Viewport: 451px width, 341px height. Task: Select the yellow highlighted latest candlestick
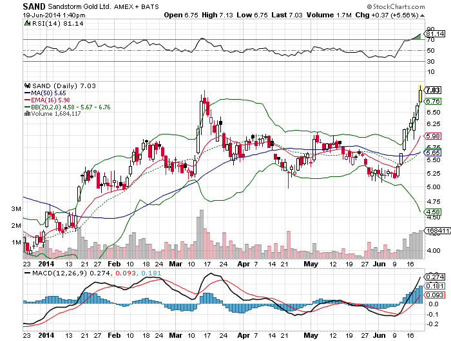(420, 94)
